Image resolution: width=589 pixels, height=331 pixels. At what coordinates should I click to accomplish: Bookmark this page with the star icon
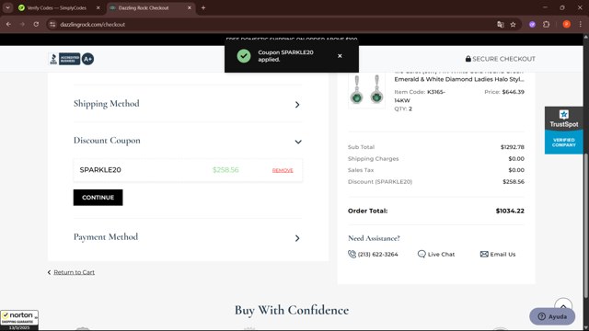coord(514,25)
